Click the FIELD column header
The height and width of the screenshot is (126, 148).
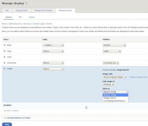click(x=6, y=39)
